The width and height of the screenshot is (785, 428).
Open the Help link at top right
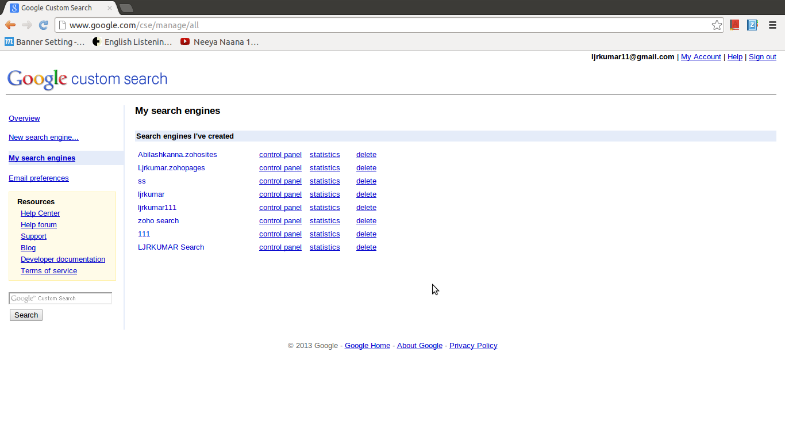[x=735, y=57]
